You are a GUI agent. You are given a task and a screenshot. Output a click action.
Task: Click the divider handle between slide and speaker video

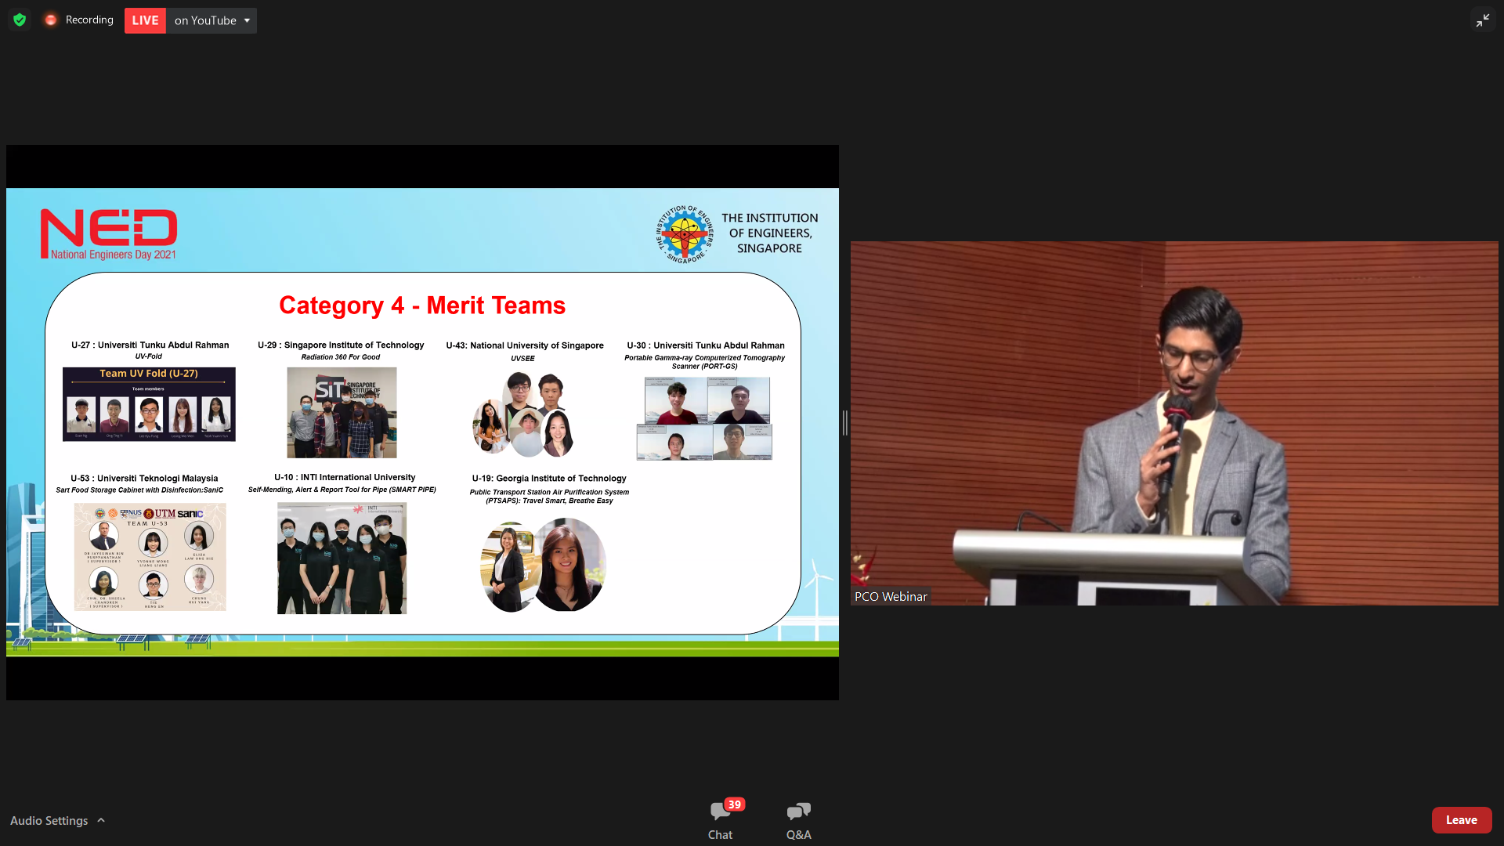[844, 423]
